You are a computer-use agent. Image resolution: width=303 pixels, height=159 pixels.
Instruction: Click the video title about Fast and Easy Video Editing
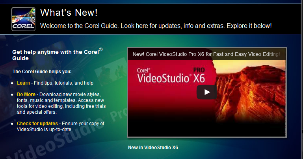tap(206, 54)
